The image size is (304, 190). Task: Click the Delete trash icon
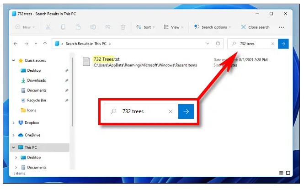123,27
